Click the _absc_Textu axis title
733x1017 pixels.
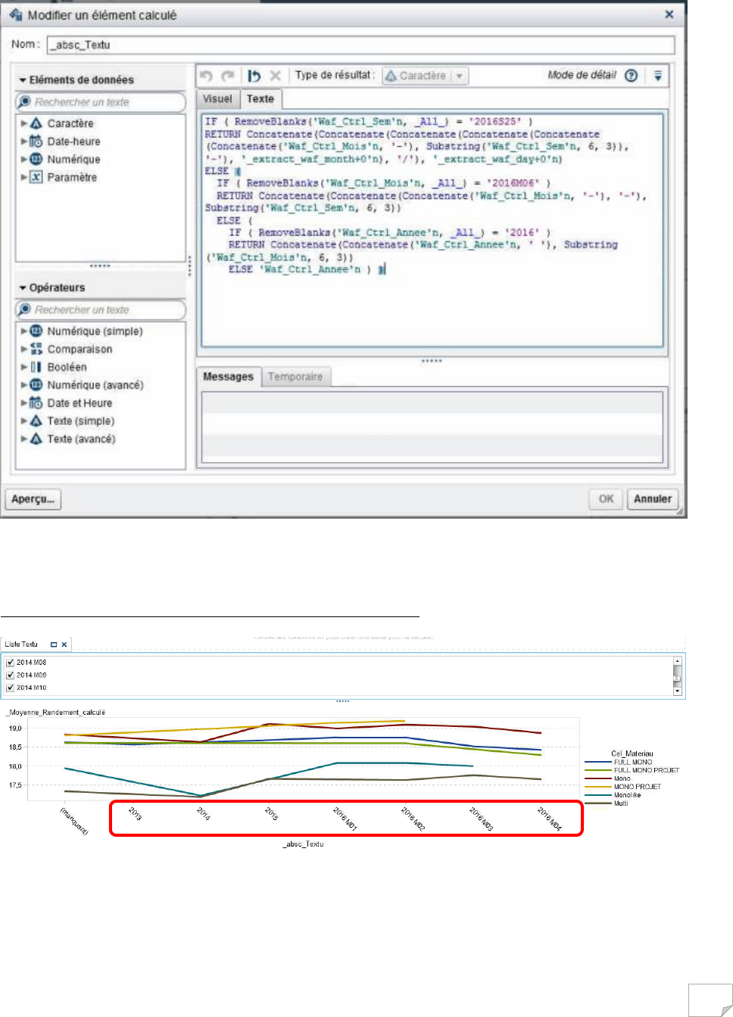click(303, 844)
